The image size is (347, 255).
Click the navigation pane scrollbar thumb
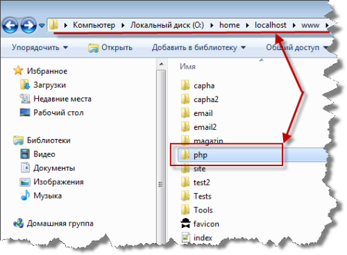(x=161, y=158)
